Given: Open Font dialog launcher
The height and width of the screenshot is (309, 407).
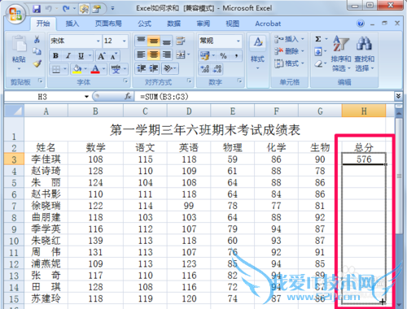Looking at the screenshot, I should (125, 81).
